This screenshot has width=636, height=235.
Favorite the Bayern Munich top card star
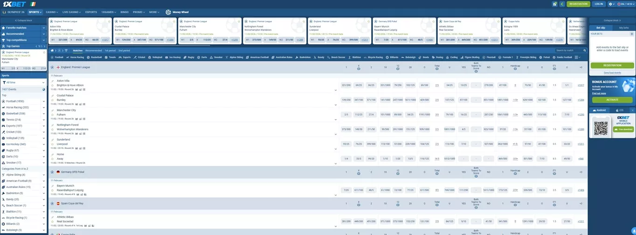click(x=433, y=21)
